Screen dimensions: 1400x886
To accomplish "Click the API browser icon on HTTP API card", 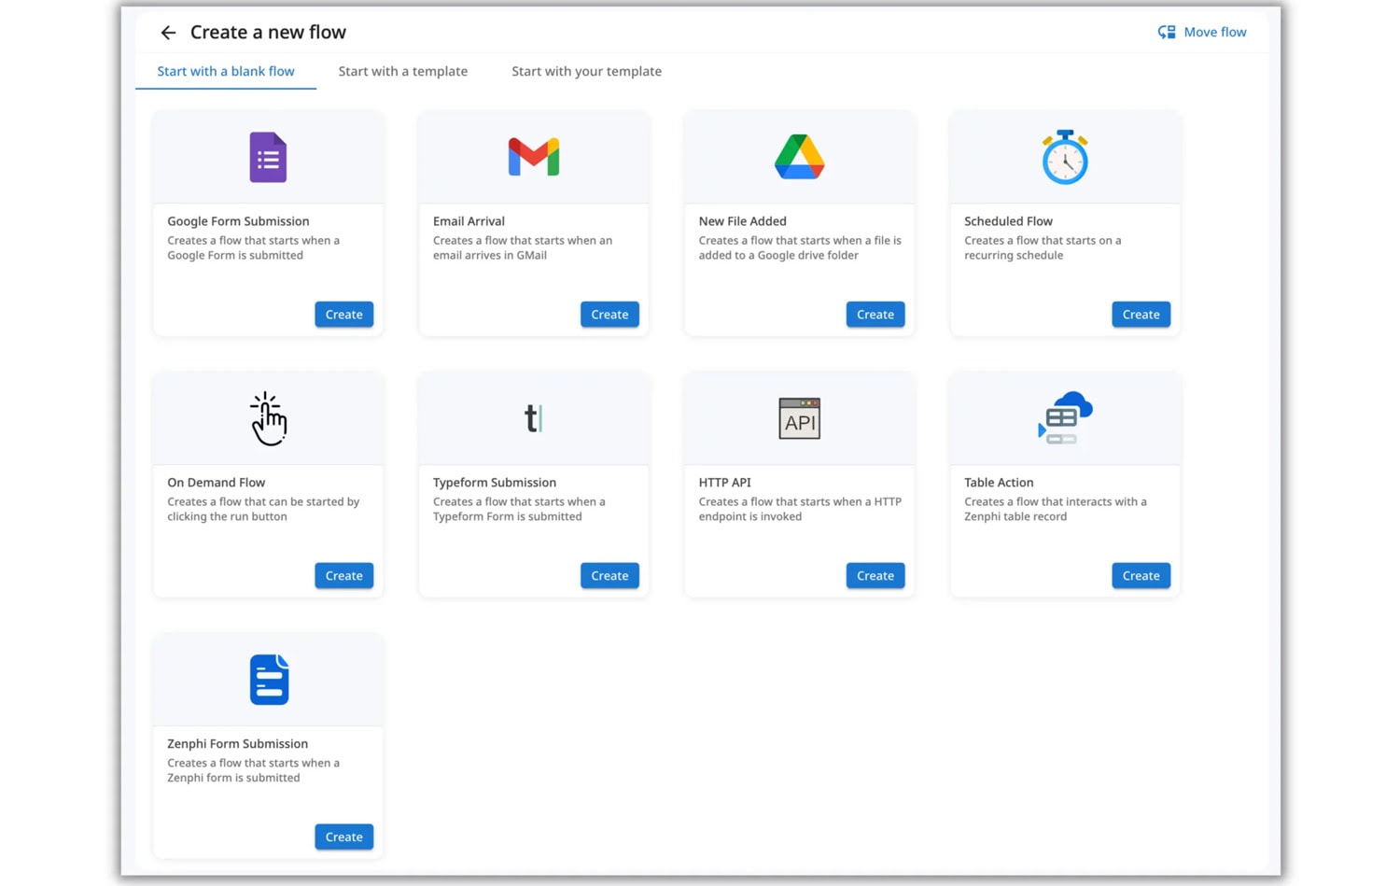I will (x=799, y=417).
